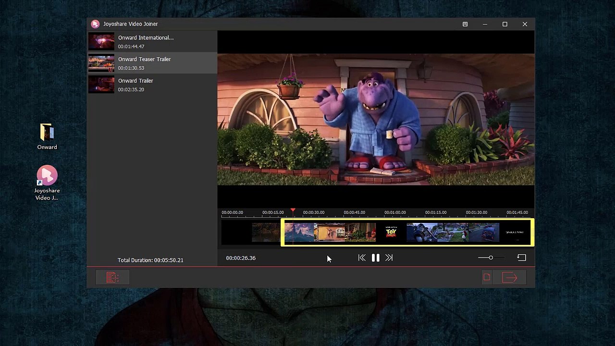Click the 00:00:45.00 ruler label
The width and height of the screenshot is (615, 346).
click(x=355, y=212)
